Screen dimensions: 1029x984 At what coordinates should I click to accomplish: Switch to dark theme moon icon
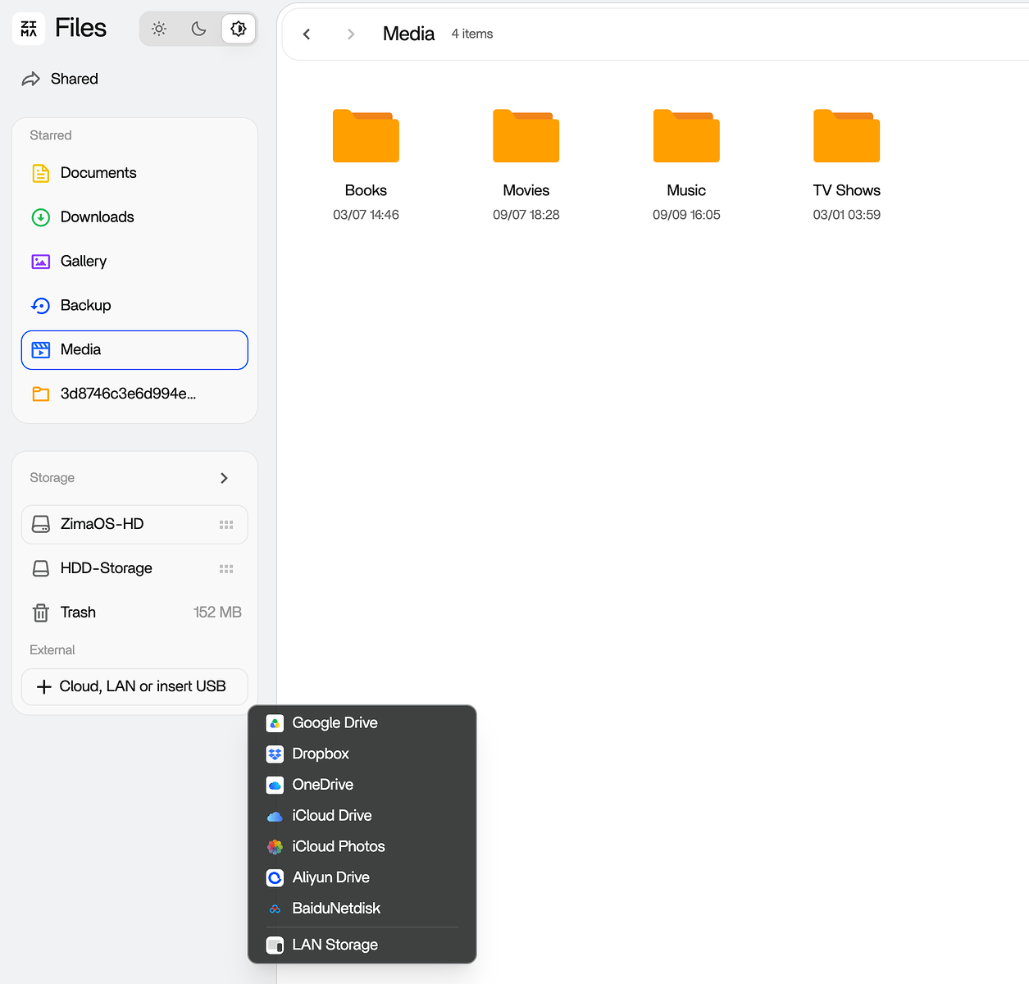[198, 29]
